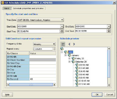
Task: Select the 0:10:48 AM schedule entry
Action: point(84,81)
